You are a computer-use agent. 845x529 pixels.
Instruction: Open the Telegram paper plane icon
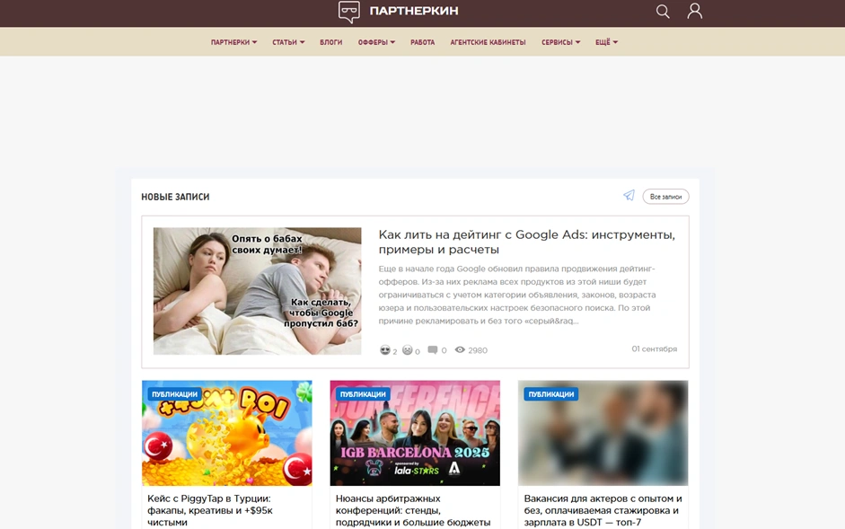(x=629, y=196)
